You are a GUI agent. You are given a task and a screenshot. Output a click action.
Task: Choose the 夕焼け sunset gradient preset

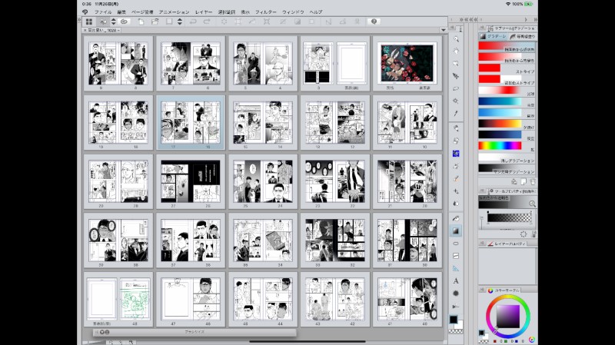point(507,124)
